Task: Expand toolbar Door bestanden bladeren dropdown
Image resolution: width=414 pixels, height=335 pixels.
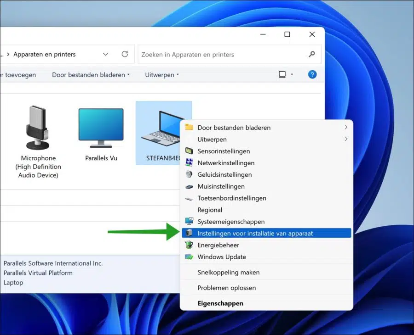Action: point(128,74)
